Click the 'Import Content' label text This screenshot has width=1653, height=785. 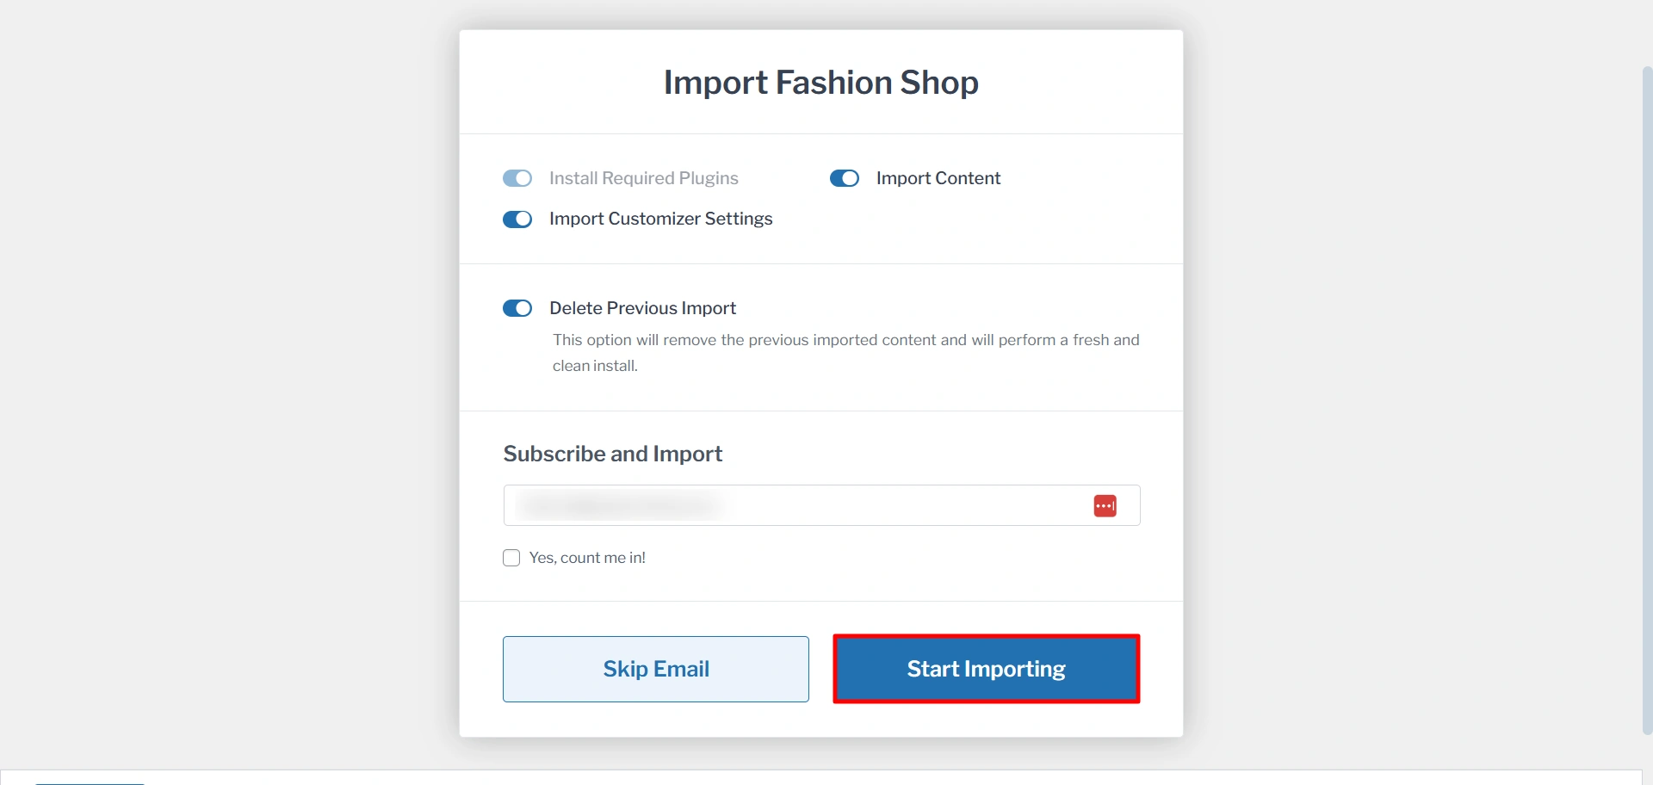click(938, 178)
